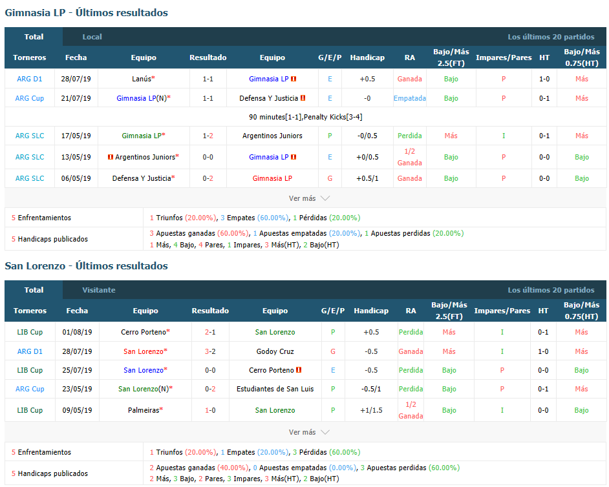
Task: Click red card icon beside Gimnasia LP on 28/07/19
Action: click(x=294, y=79)
